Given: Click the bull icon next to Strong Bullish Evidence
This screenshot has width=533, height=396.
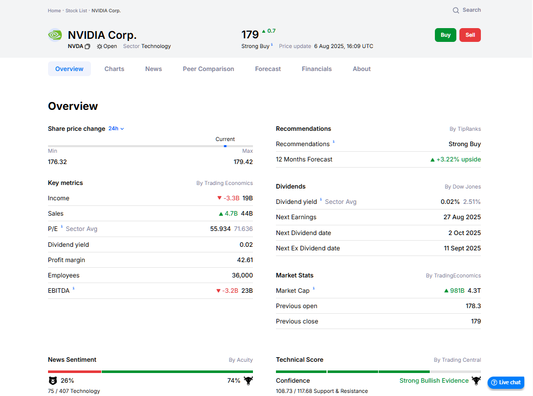Looking at the screenshot, I should (476, 380).
